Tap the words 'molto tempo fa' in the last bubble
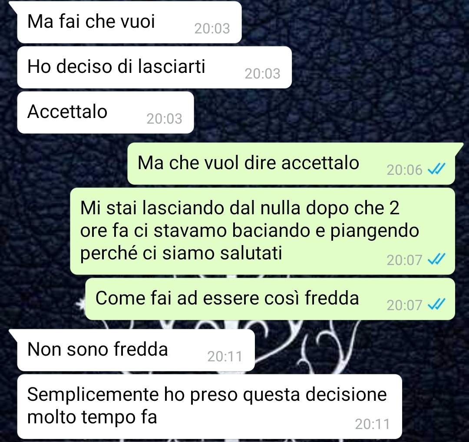Image resolution: width=469 pixels, height=442 pixels. click(92, 417)
